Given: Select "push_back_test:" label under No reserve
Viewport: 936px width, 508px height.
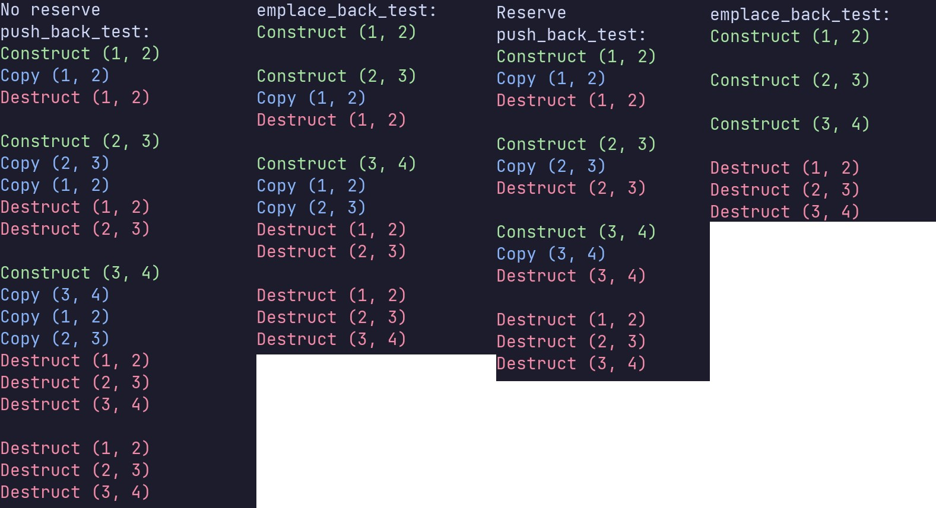Looking at the screenshot, I should (75, 32).
